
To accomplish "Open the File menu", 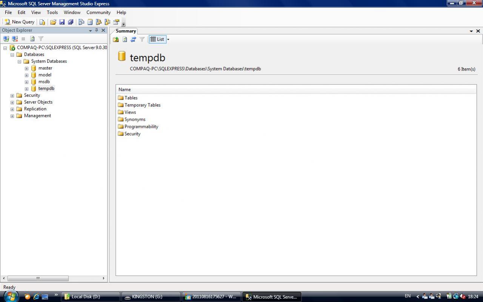I will [x=8, y=12].
